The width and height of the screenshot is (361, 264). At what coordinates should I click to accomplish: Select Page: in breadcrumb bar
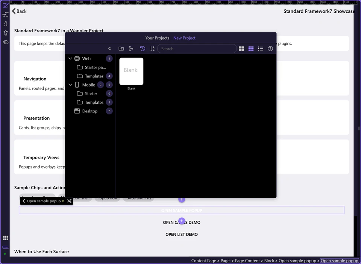226,261
